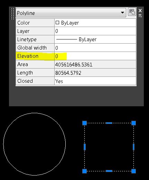Click the Length value 80564.5792
Image resolution: width=149 pixels, height=180 pixels.
(68, 73)
